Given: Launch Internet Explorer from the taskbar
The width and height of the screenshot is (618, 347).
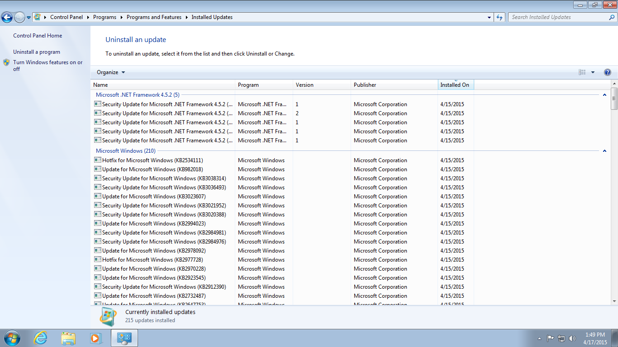Looking at the screenshot, I should pyautogui.click(x=41, y=338).
